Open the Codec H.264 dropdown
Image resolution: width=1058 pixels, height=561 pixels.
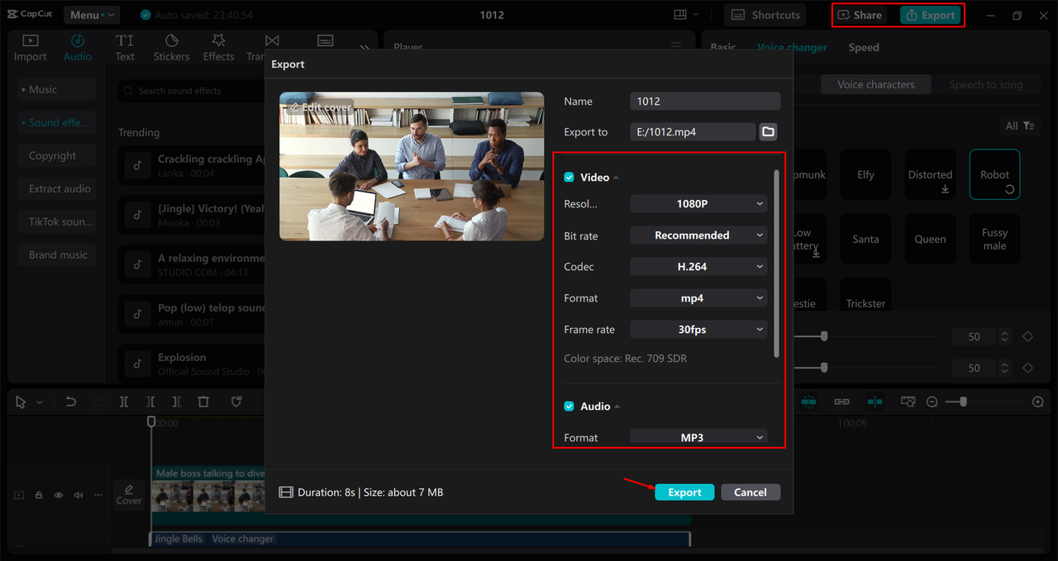pyautogui.click(x=698, y=267)
